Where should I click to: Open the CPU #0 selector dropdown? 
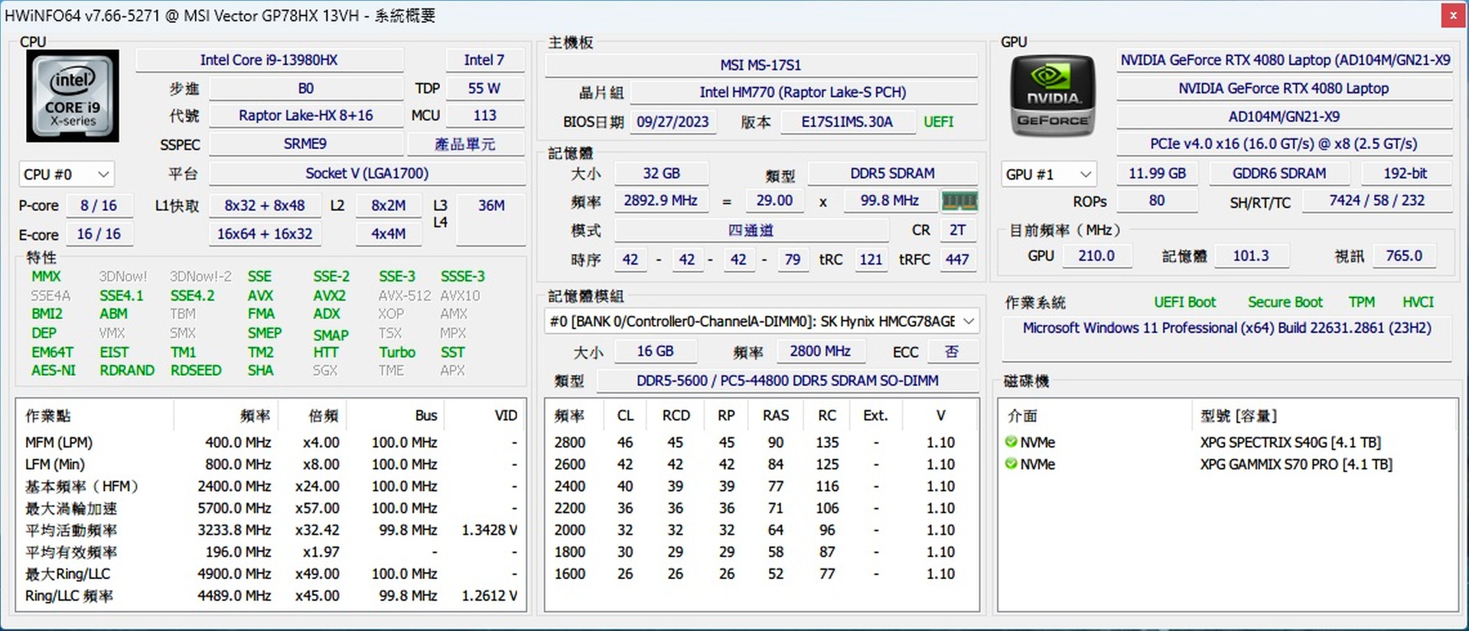[67, 175]
